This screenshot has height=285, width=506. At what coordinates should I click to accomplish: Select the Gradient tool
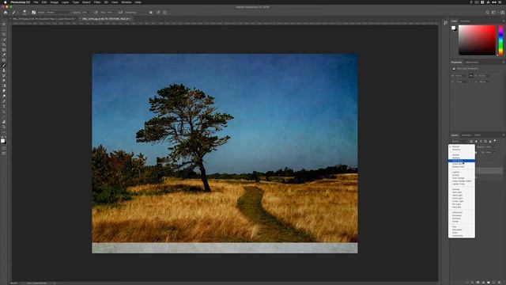(4, 86)
